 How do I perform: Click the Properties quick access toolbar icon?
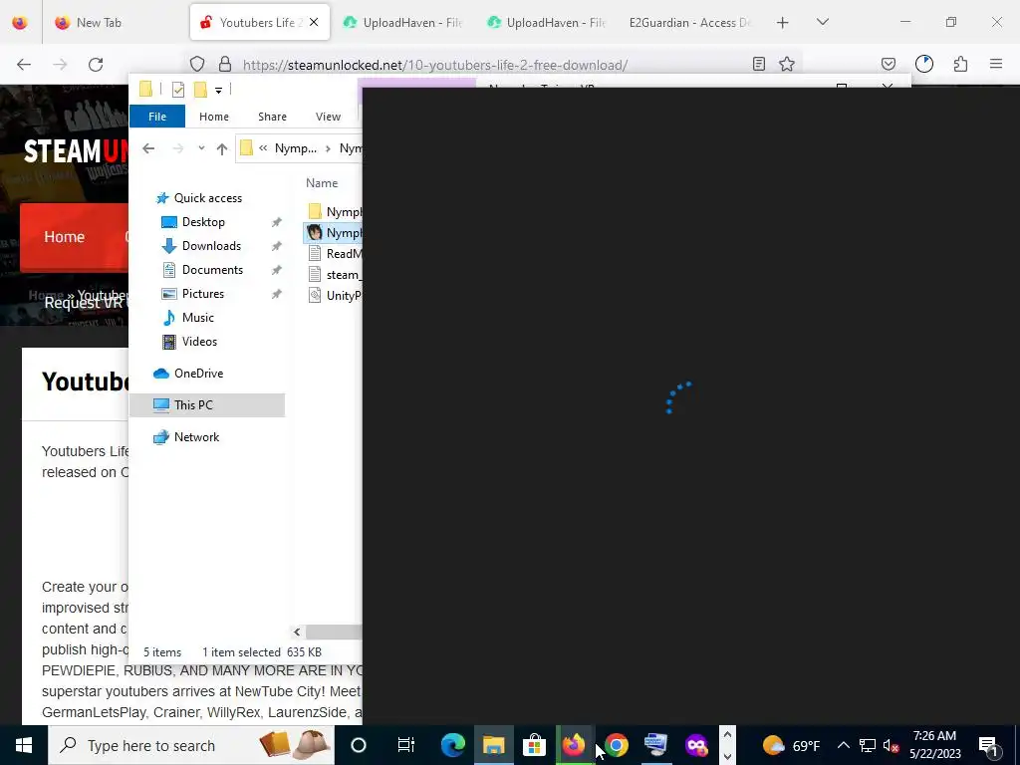pyautogui.click(x=177, y=90)
